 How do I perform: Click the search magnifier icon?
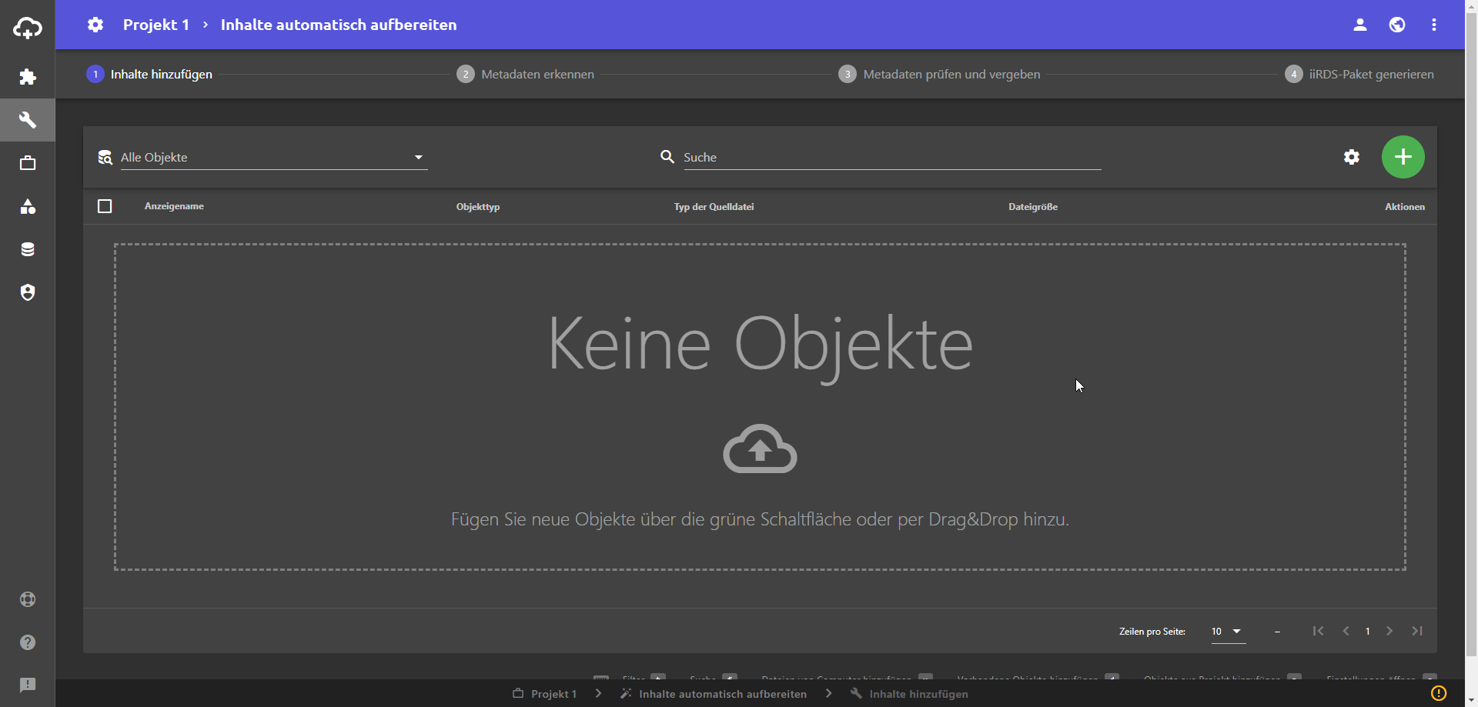tap(667, 157)
